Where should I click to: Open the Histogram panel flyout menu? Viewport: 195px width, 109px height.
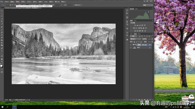pyautogui.click(x=153, y=9)
